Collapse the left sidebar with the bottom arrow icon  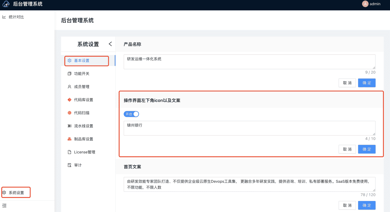coord(4,206)
